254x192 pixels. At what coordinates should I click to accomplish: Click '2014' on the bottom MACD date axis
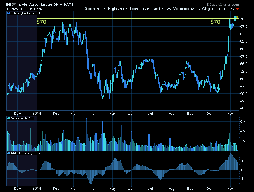tap(37, 188)
